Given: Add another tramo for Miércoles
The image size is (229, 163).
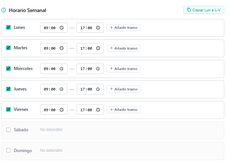Looking at the screenshot, I should pyautogui.click(x=124, y=69).
